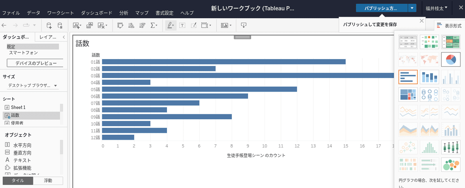
Task: Click the 03話 bar in the chart
Action: coord(248,75)
